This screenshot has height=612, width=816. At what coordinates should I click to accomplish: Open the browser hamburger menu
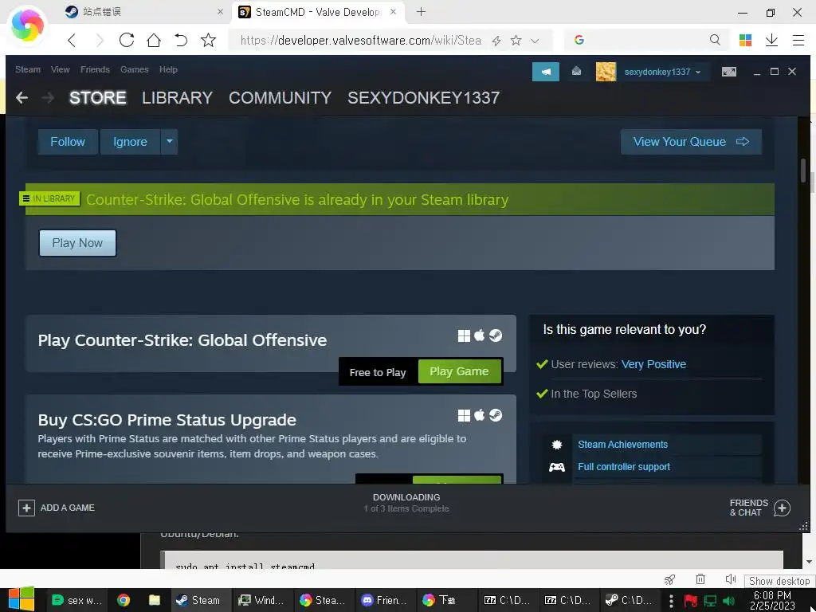click(798, 40)
